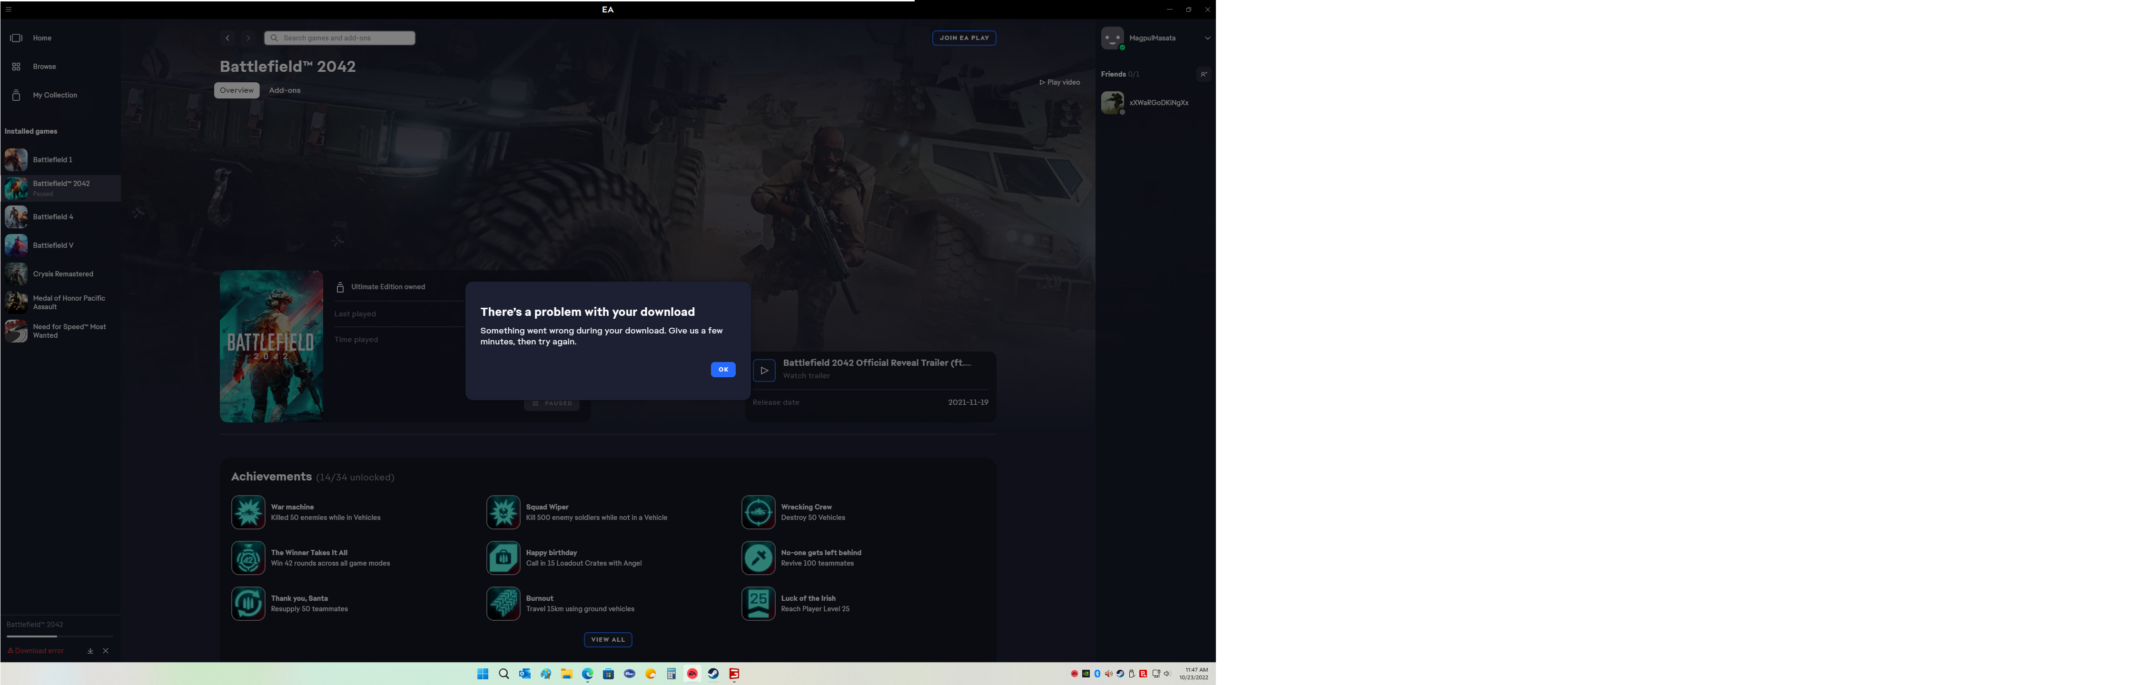Screen dimensions: 2132x685
Task: Open Calculator from the taskbar
Action: pyautogui.click(x=671, y=674)
